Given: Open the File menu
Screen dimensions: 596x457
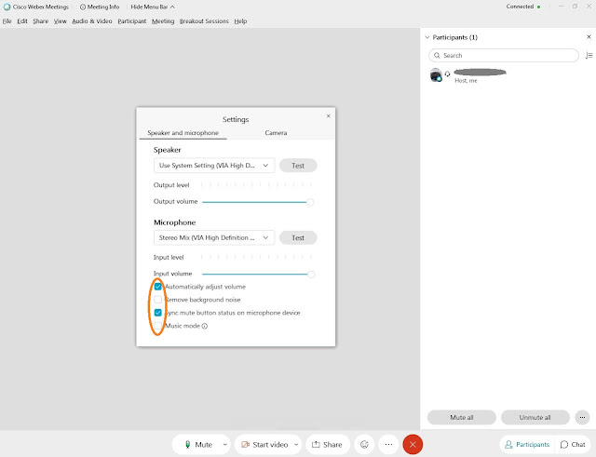Looking at the screenshot, I should point(7,21).
